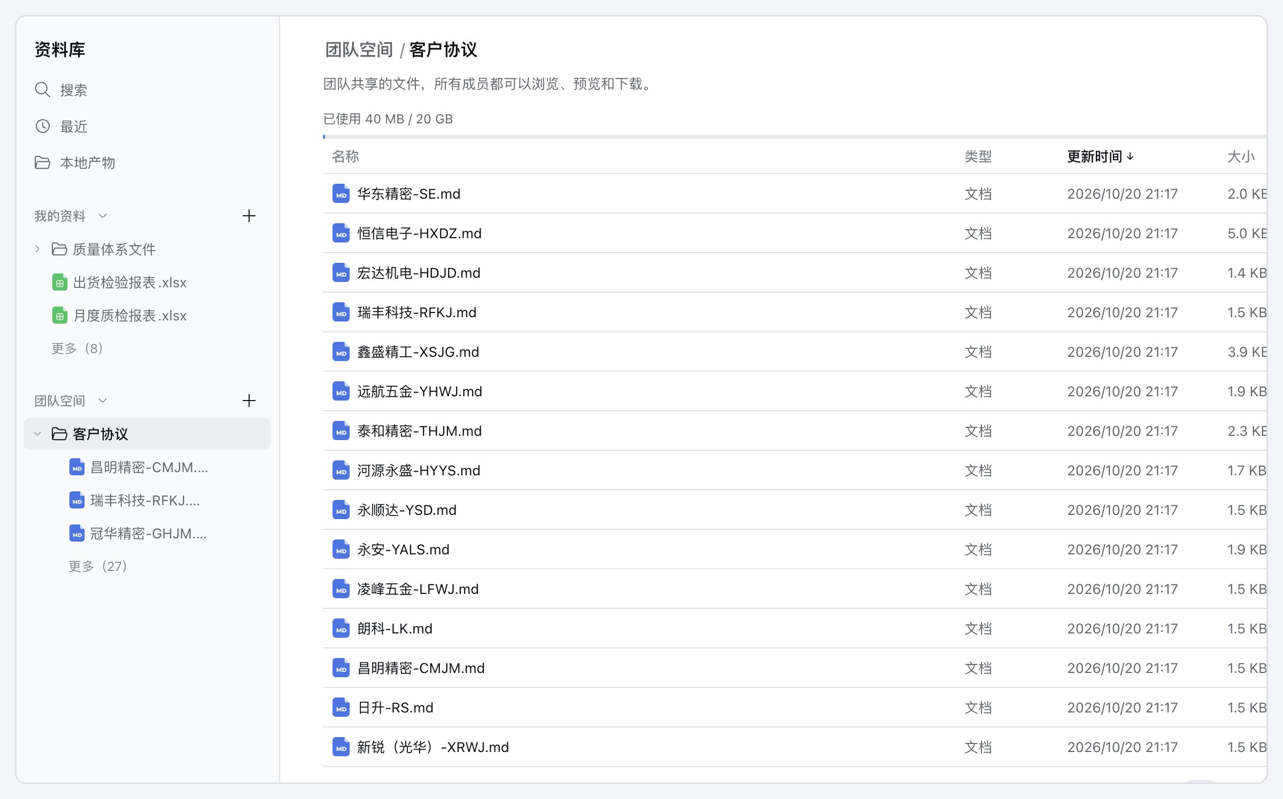Click sidebar MD icon of 冠华精密-GHJM
1283x799 pixels.
tap(77, 533)
